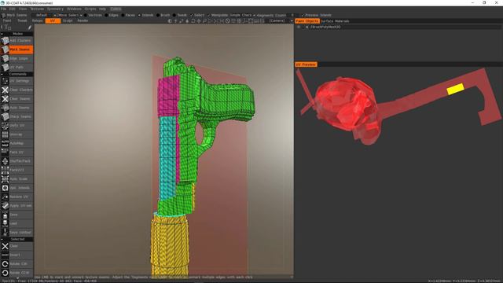Open the UV Settings command

(x=17, y=81)
